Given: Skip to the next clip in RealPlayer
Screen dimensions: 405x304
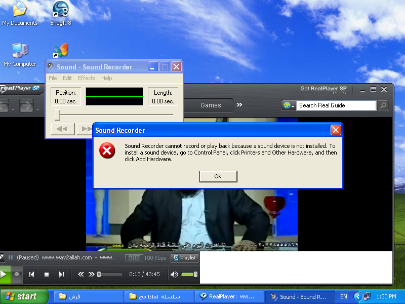Looking at the screenshot, I should tap(61, 275).
